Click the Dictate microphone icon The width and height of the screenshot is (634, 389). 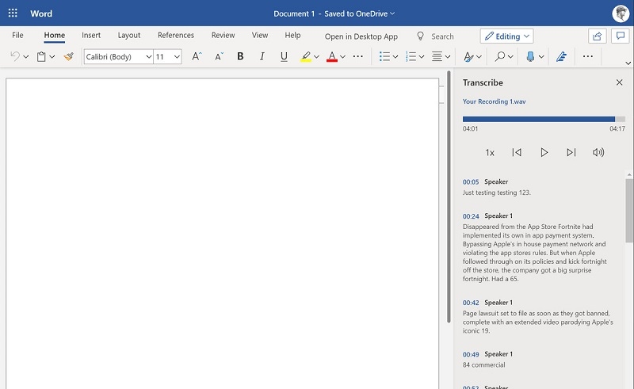[530, 57]
